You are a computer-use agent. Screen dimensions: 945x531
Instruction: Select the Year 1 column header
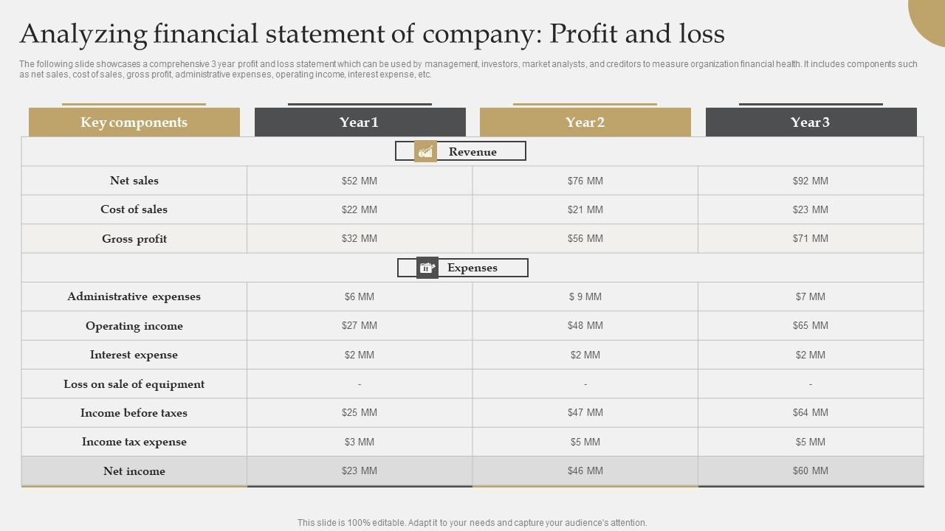tap(360, 122)
